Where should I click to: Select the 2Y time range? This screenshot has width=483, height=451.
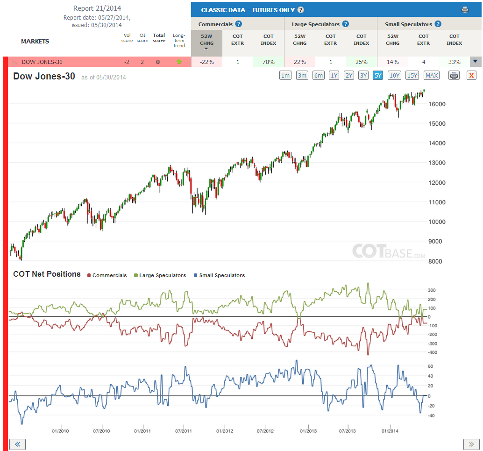(348, 75)
